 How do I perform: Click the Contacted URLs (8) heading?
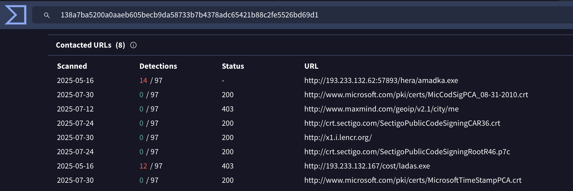click(90, 45)
